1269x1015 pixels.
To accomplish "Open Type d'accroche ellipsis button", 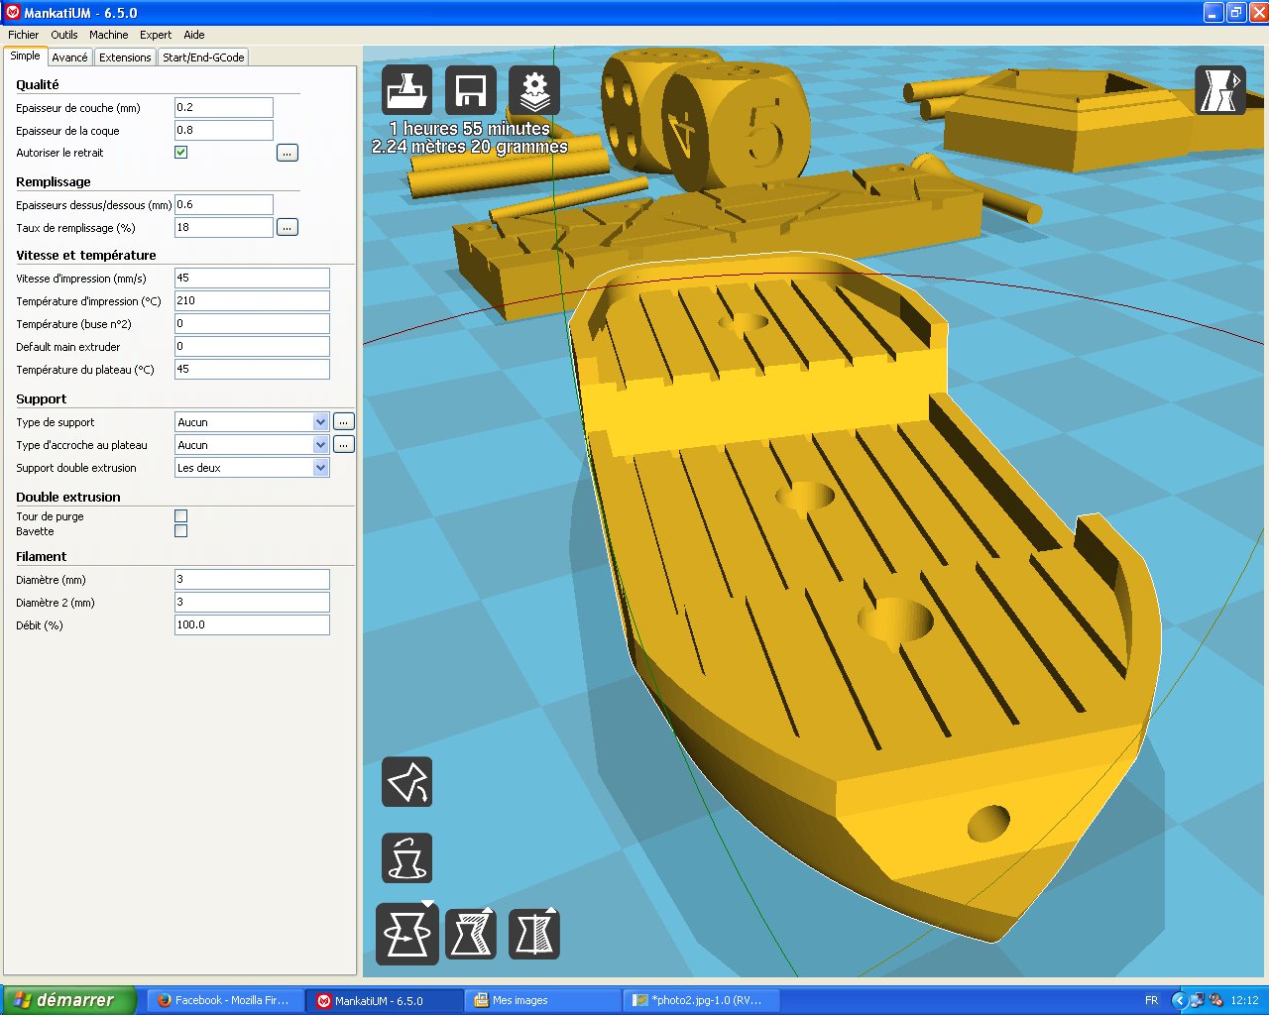I will [343, 444].
